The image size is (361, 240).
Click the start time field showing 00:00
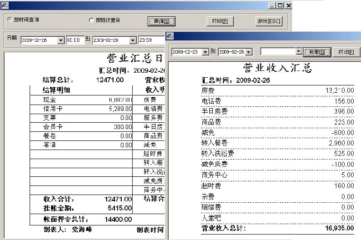(75, 40)
